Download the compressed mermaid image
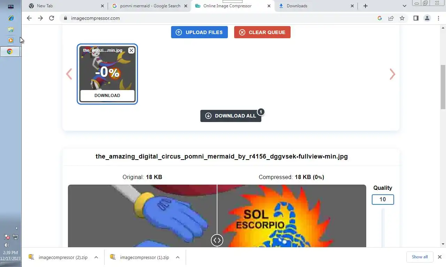 pos(107,95)
